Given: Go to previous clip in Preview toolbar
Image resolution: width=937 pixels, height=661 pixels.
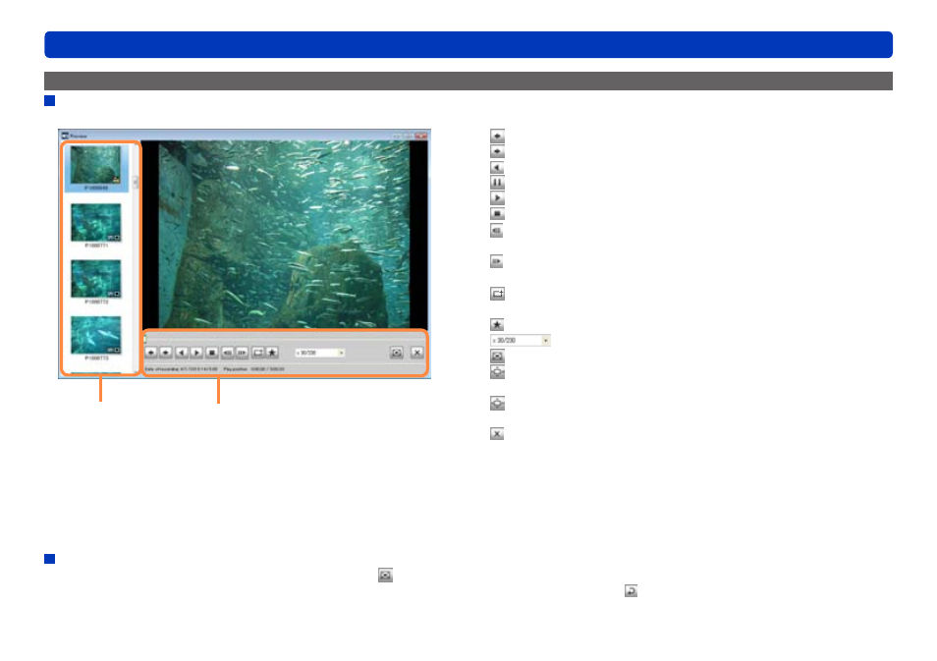Looking at the screenshot, I should pyautogui.click(x=151, y=353).
